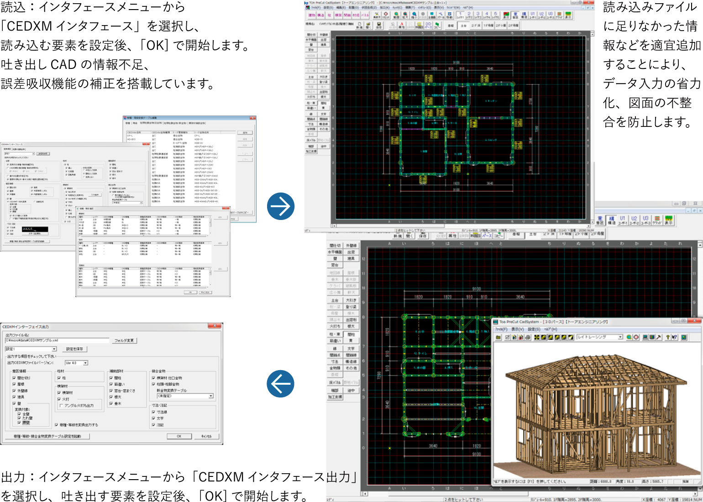Screen dimensions: 703x502
Task: Click the U2 user icon in lower CAD window
Action: pyautogui.click(x=634, y=221)
